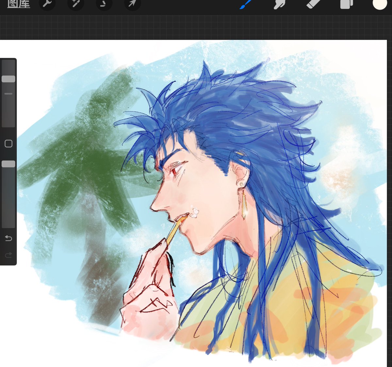The image size is (392, 367).
Task: Select the Selection S-shaped tool
Action: click(104, 4)
